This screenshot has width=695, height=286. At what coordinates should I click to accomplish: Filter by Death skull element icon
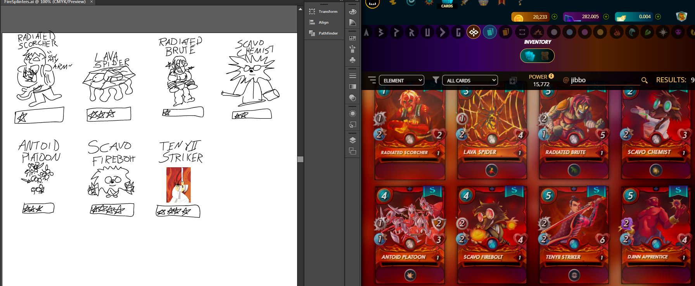679,32
